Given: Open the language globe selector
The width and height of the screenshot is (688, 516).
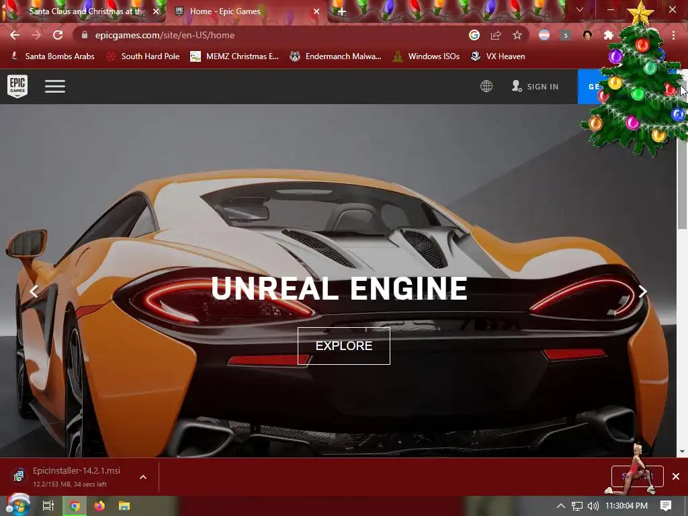Looking at the screenshot, I should tap(486, 86).
